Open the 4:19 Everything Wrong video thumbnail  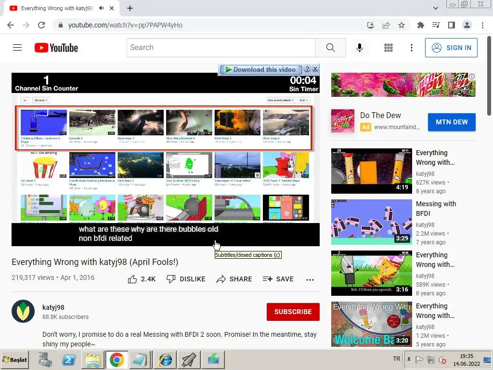click(x=371, y=171)
